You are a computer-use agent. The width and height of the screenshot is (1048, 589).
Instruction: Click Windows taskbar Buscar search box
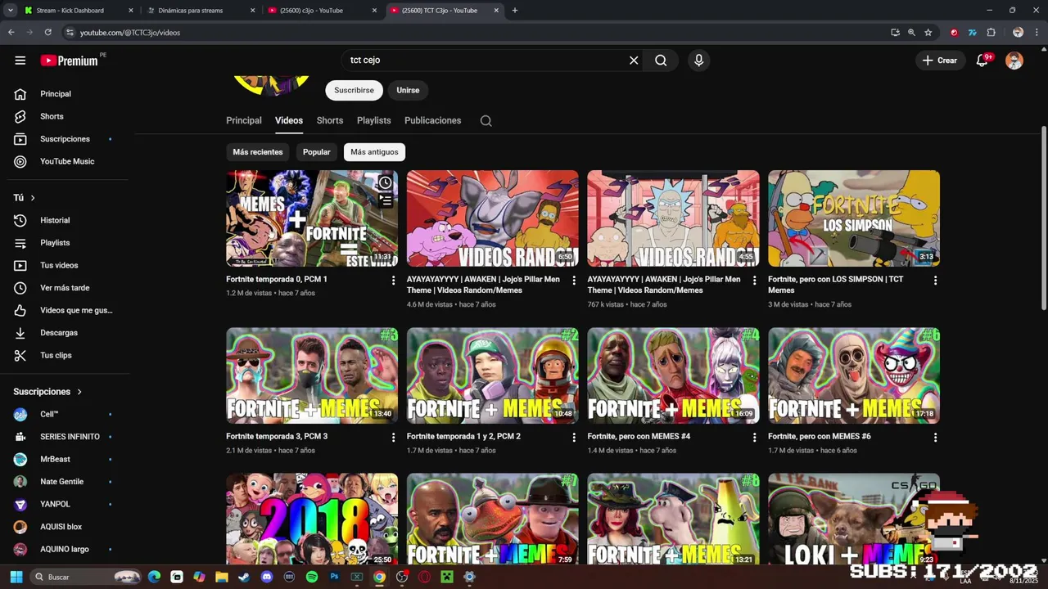click(85, 577)
